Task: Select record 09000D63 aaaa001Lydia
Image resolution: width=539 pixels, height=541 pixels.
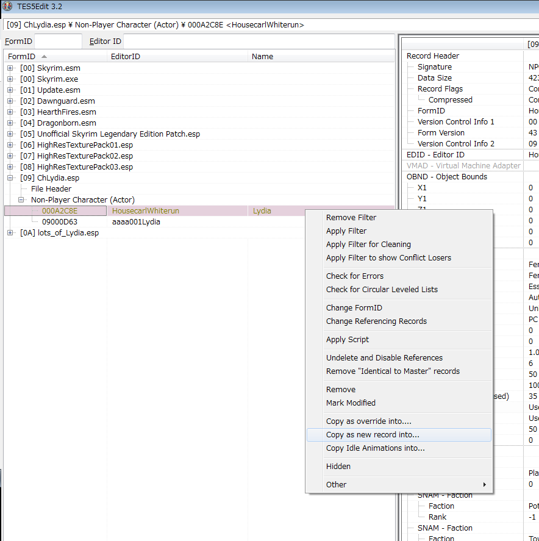Action: pyautogui.click(x=60, y=222)
